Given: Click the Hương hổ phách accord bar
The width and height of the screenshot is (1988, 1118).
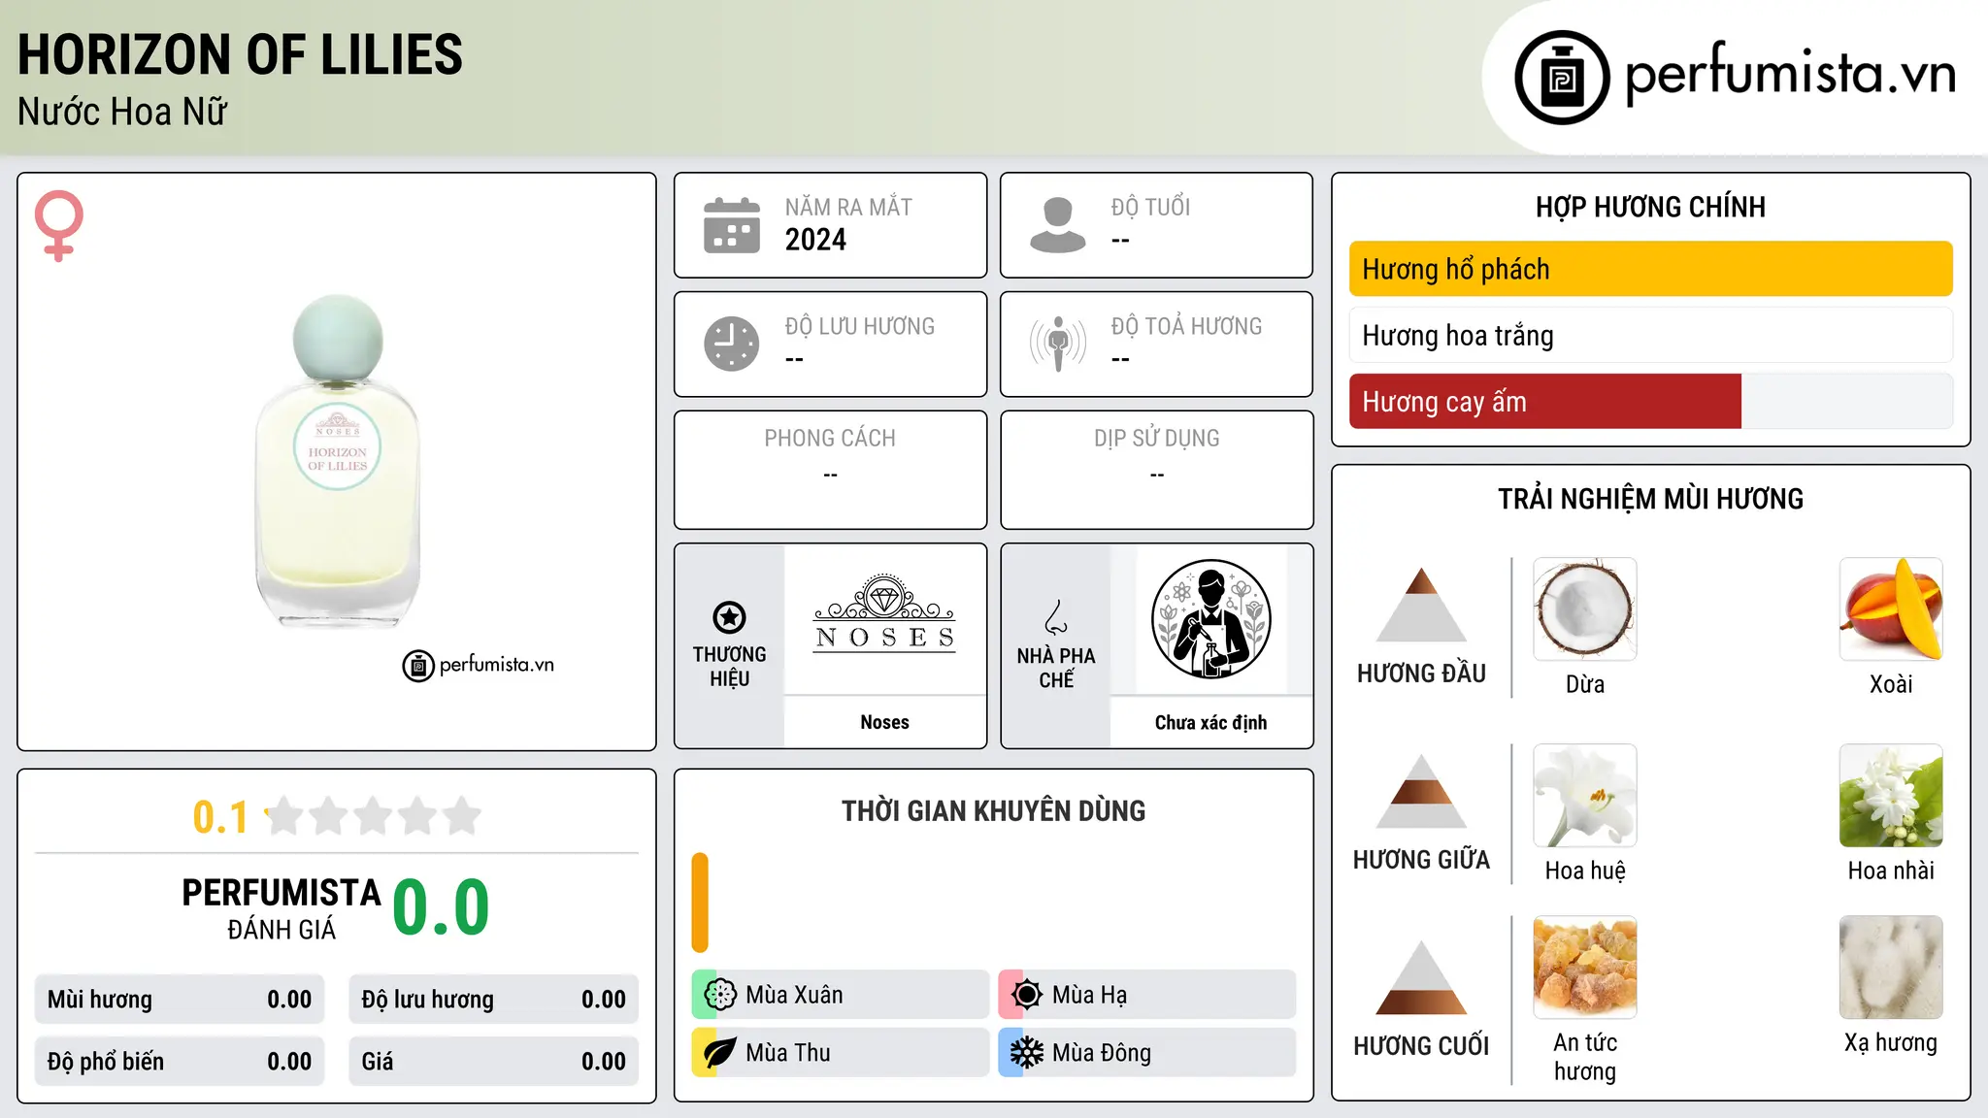Looking at the screenshot, I should pos(1650,269).
